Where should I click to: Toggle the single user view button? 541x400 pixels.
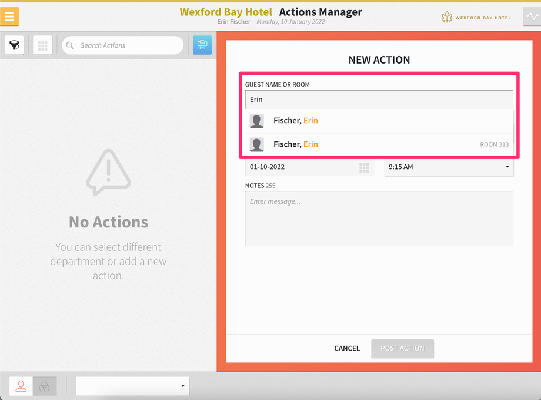pyautogui.click(x=21, y=386)
